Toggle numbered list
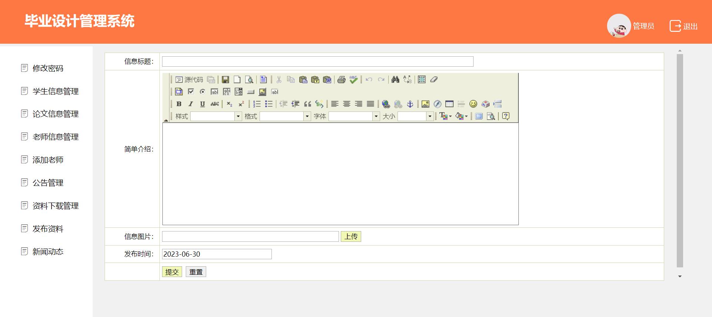This screenshot has width=712, height=317. coord(257,104)
